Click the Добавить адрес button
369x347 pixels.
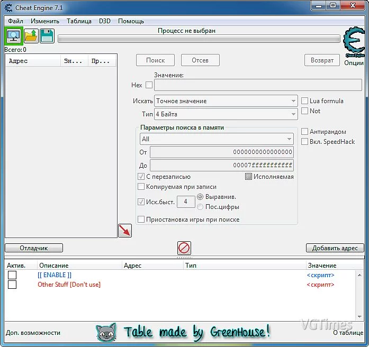point(335,248)
